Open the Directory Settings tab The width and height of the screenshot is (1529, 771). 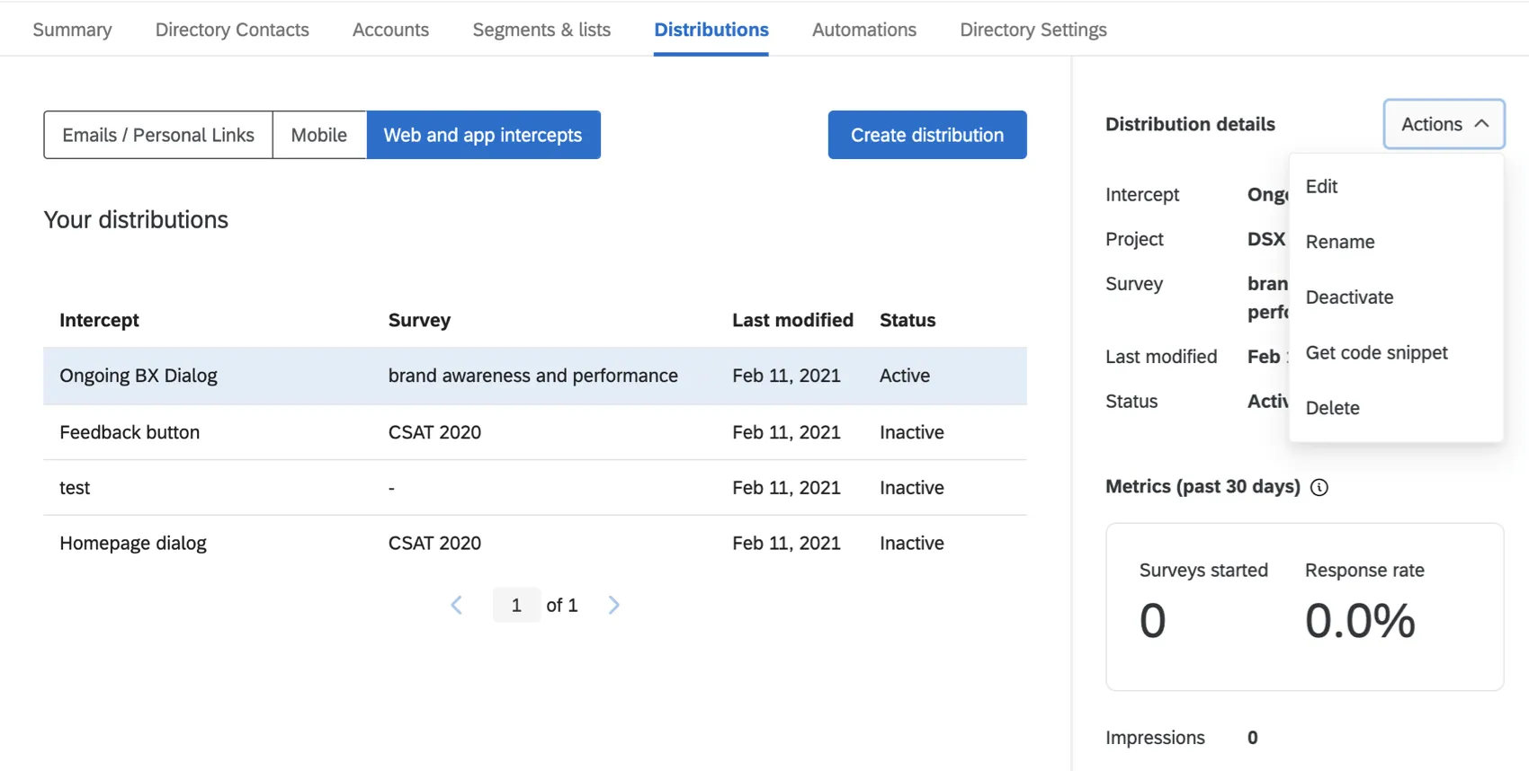[x=1033, y=30]
